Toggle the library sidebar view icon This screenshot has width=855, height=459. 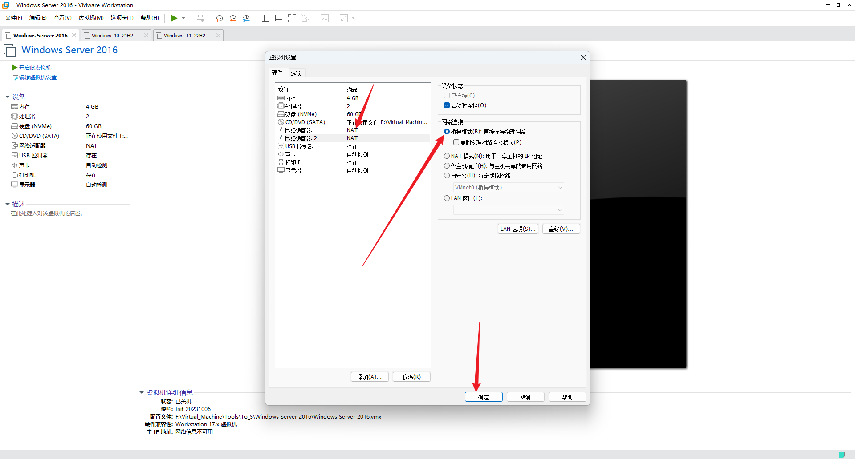[265, 18]
